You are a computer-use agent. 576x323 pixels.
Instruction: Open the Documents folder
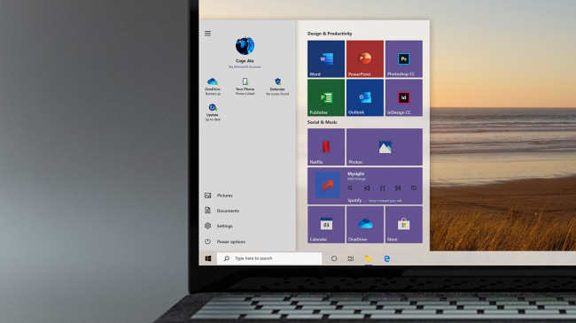click(222, 211)
